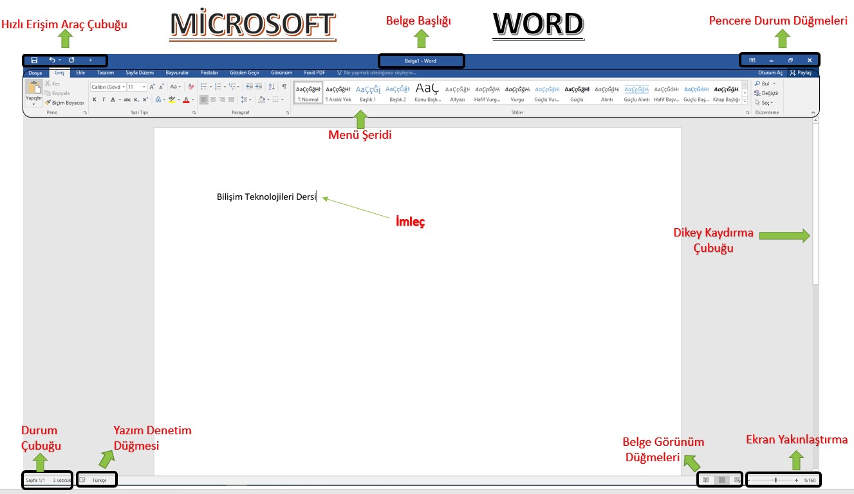This screenshot has width=854, height=494.
Task: Toggle italic with the T button
Action: tap(104, 99)
